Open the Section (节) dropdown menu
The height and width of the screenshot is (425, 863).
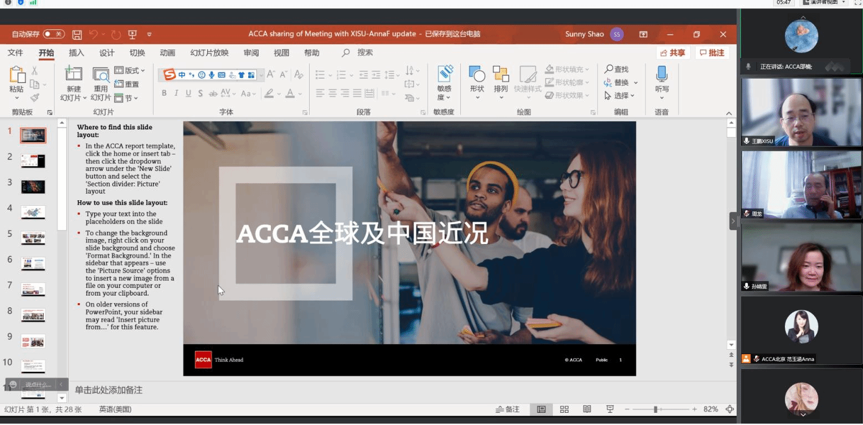coord(126,98)
